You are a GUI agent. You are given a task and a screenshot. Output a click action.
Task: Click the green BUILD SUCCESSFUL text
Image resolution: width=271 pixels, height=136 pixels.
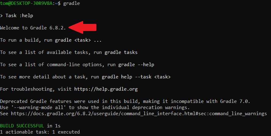[22, 126]
